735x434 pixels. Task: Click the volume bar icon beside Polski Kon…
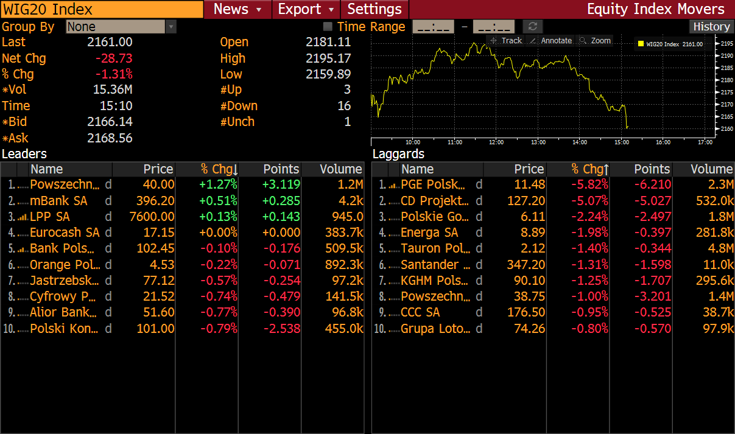(23, 329)
